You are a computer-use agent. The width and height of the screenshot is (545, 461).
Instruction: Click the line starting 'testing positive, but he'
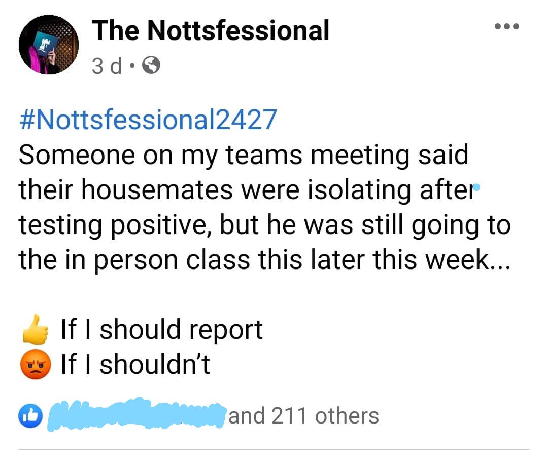click(x=264, y=225)
